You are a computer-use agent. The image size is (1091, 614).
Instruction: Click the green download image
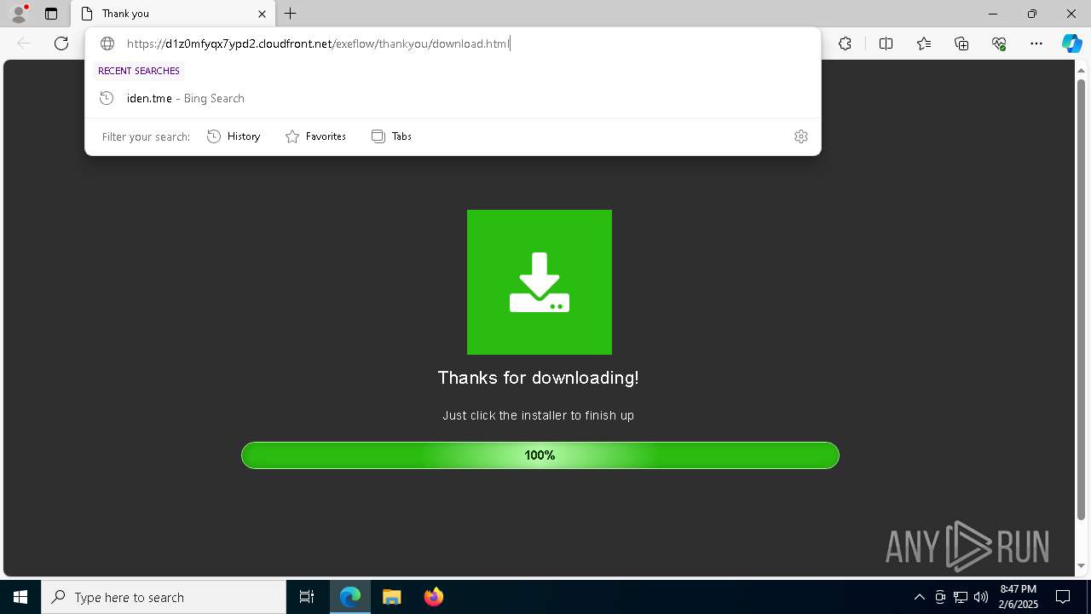coord(540,282)
